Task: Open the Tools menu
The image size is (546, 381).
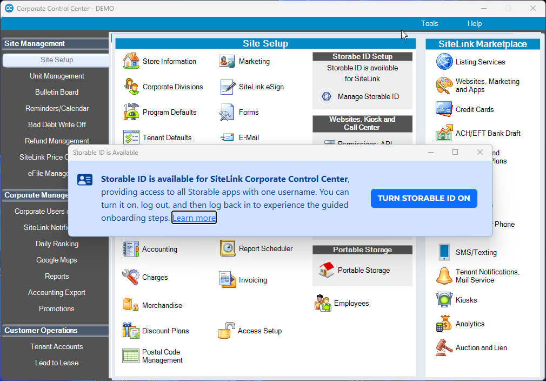Action: coord(429,23)
